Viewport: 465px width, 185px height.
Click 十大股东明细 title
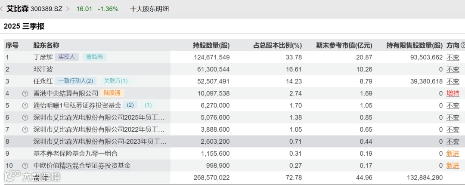[149, 9]
